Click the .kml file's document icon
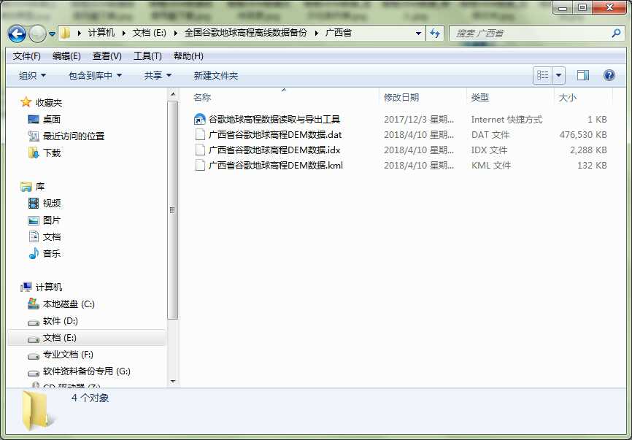The height and width of the screenshot is (440, 632). pyautogui.click(x=200, y=165)
